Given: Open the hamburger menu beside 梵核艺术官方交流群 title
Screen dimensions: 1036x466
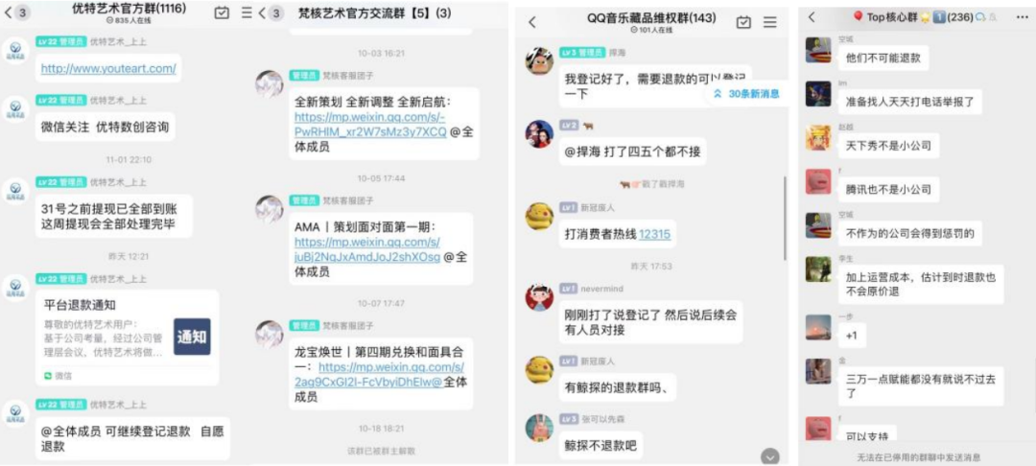Looking at the screenshot, I should tap(247, 12).
